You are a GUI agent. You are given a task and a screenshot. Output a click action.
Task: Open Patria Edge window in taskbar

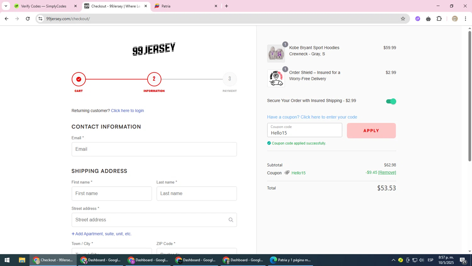coord(291,260)
